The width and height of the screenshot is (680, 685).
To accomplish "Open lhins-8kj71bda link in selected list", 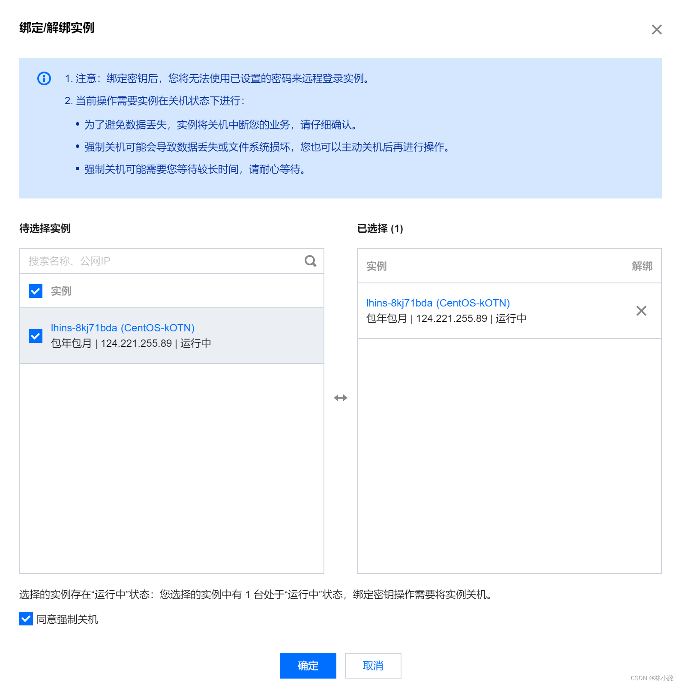I will (x=438, y=303).
